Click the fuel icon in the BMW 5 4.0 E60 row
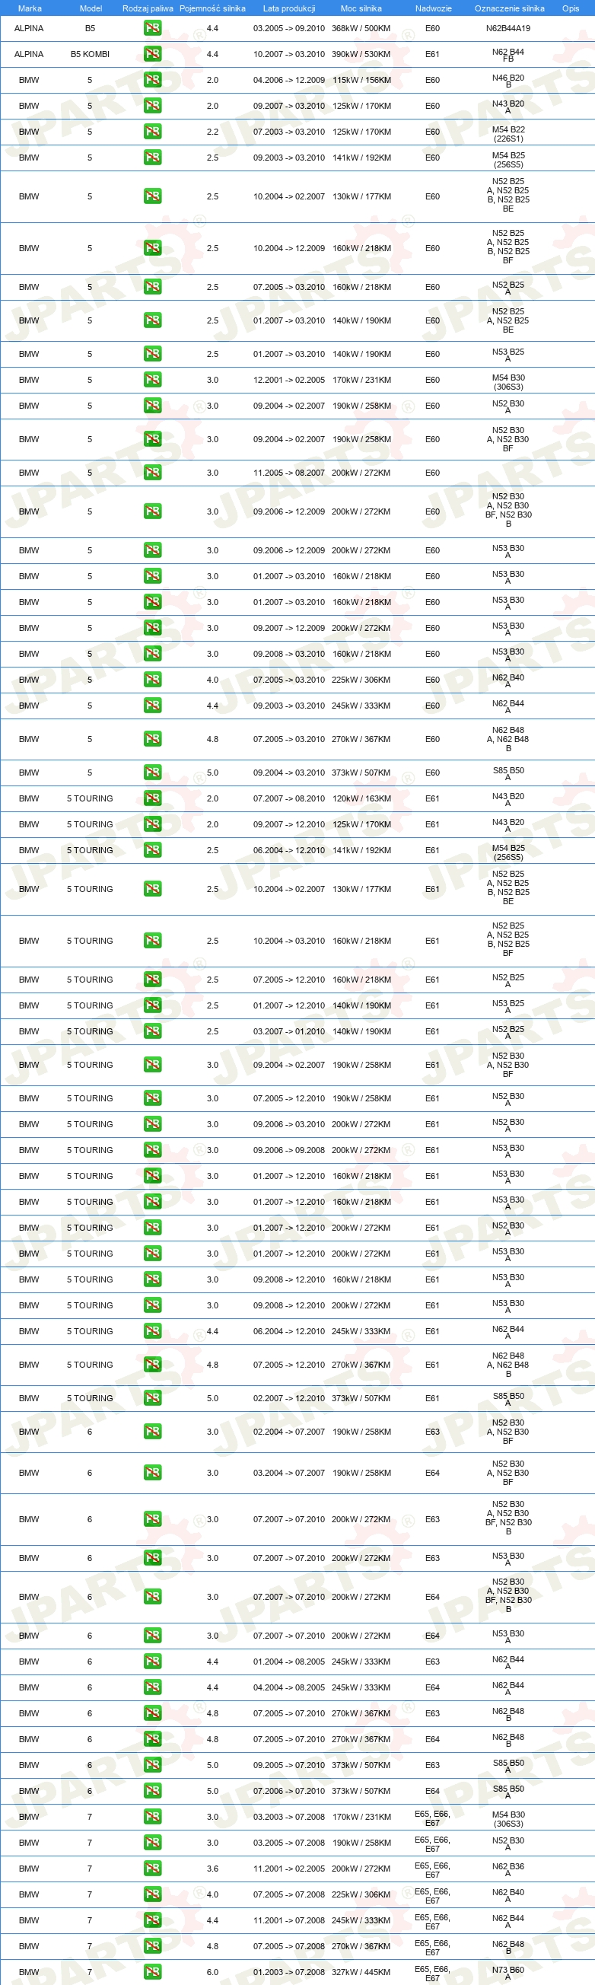595x1985 pixels. pos(153,680)
